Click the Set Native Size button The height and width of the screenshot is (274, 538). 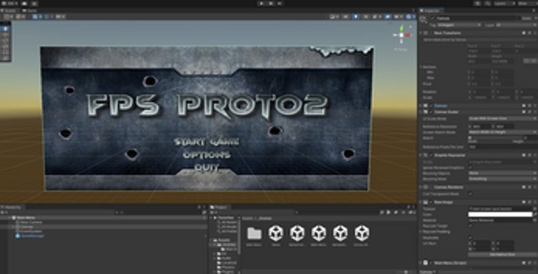point(502,255)
